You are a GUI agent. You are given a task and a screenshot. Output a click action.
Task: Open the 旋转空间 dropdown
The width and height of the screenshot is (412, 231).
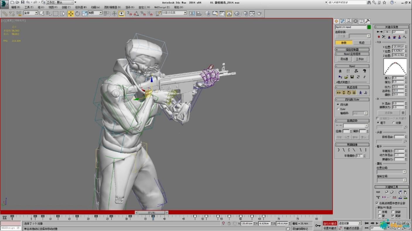click(x=392, y=180)
